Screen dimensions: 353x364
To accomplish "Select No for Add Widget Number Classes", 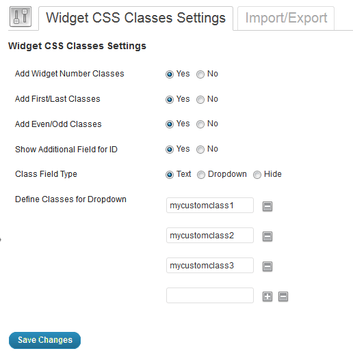I will pos(200,74).
